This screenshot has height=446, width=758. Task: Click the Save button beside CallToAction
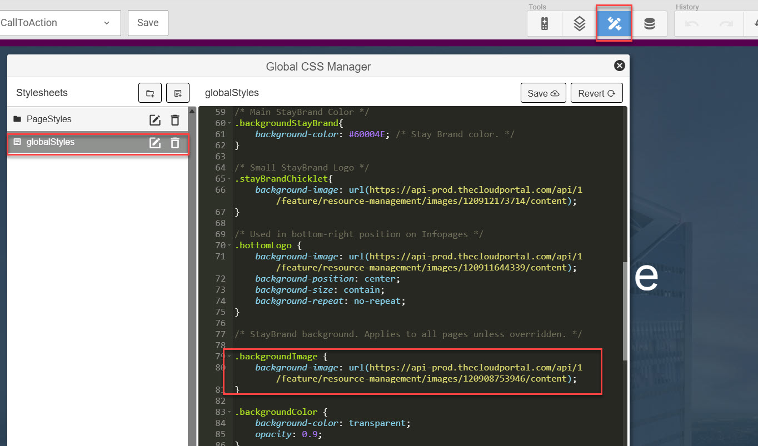point(148,23)
